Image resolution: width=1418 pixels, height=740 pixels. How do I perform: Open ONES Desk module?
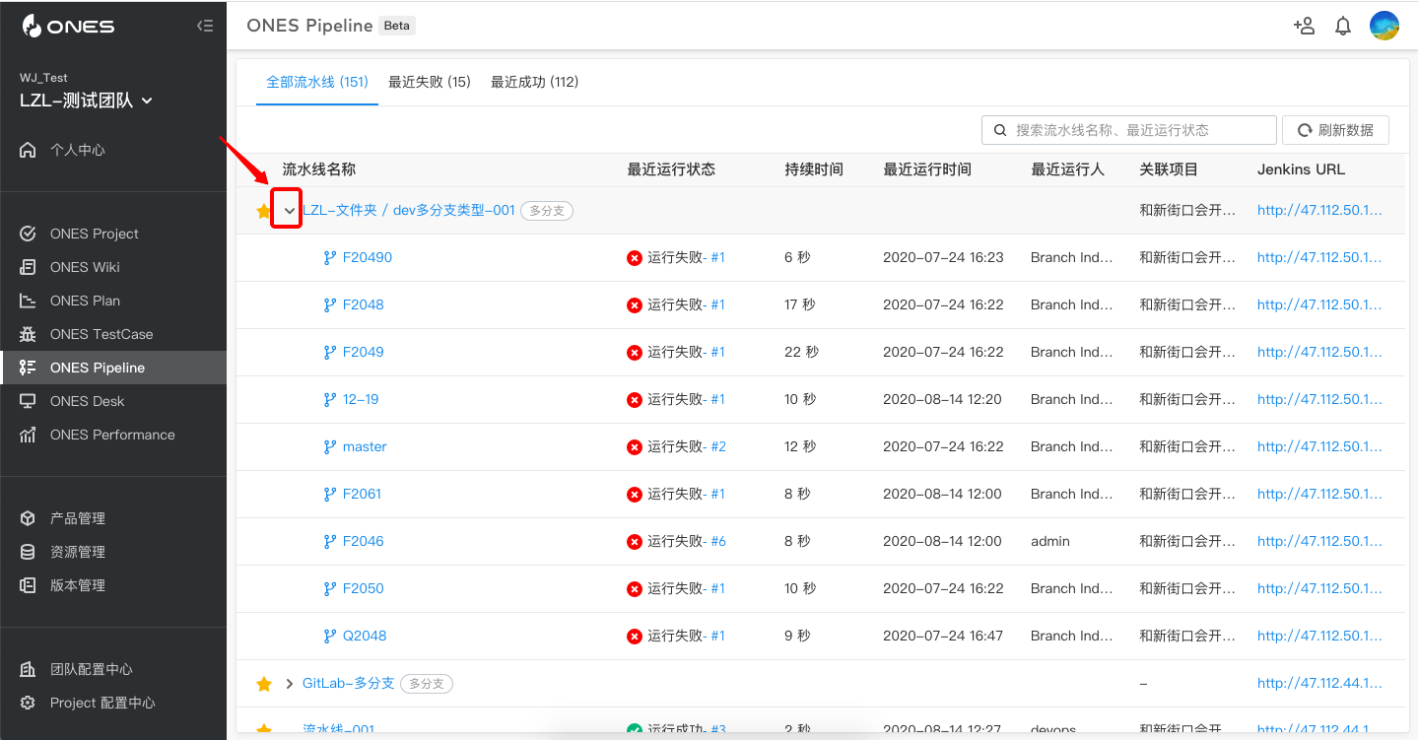tap(113, 401)
